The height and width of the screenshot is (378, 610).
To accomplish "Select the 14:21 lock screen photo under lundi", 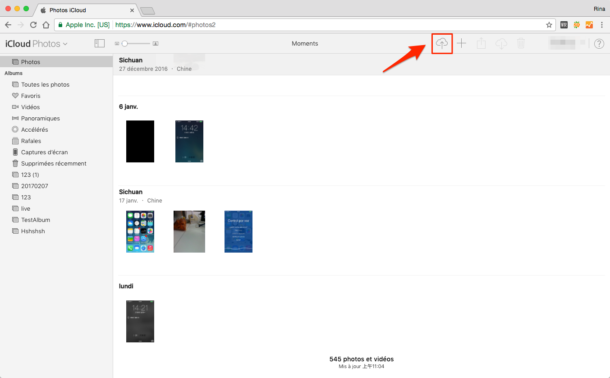I will pos(140,322).
